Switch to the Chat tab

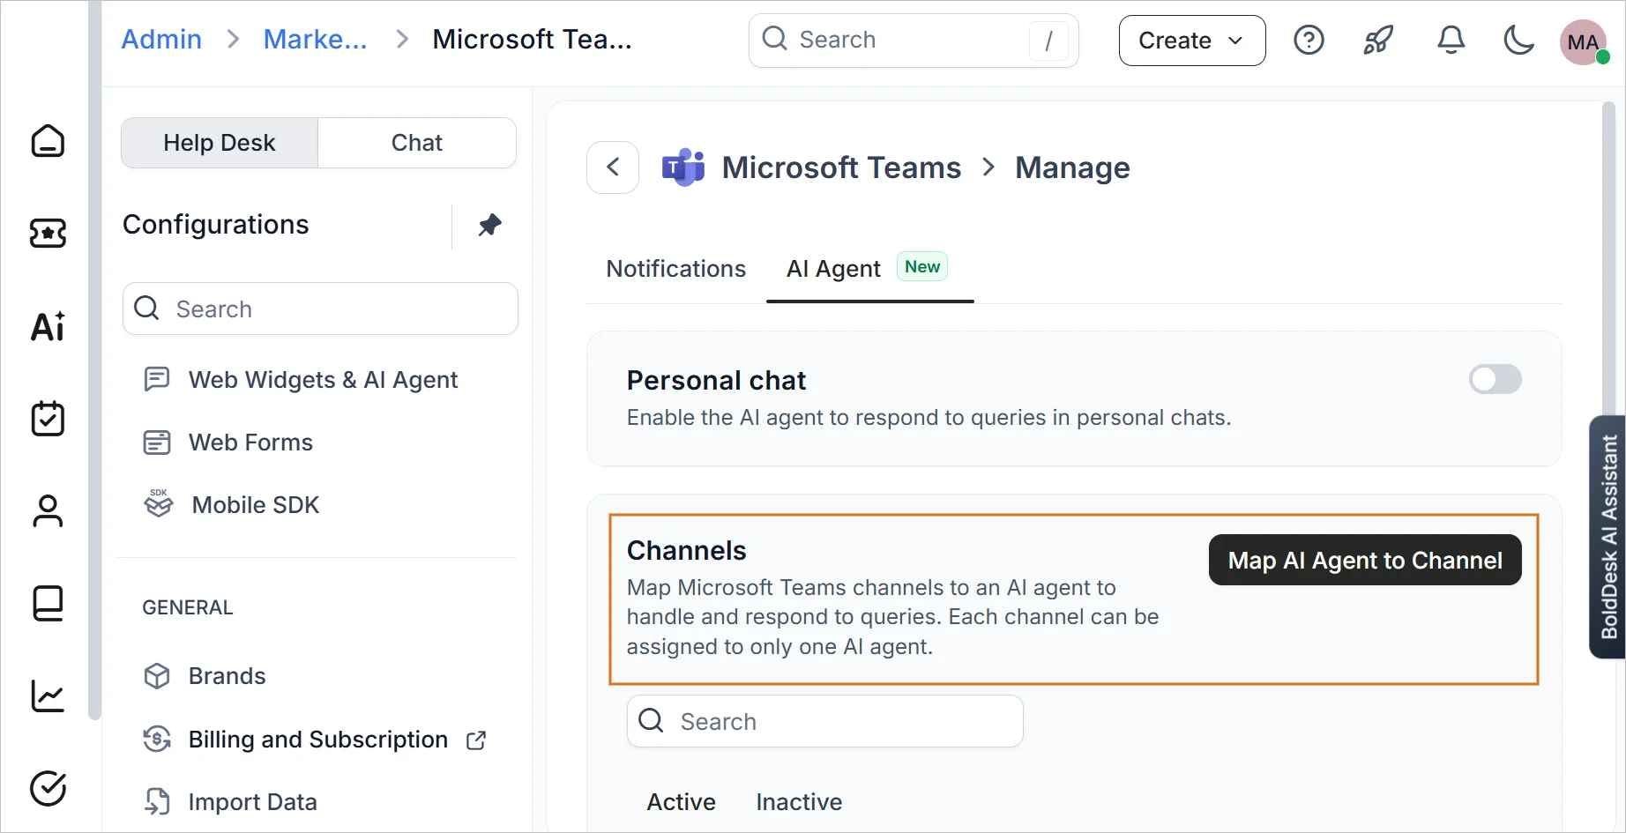tap(417, 143)
